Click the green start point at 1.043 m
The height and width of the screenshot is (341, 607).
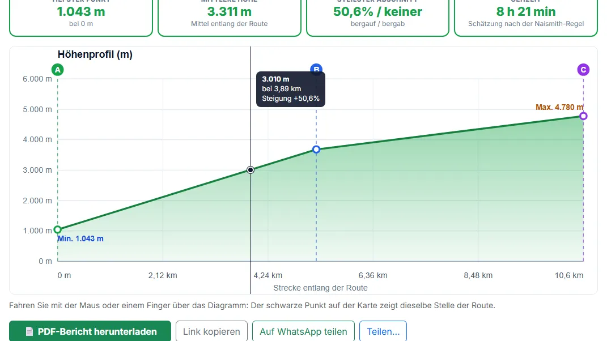[x=58, y=229]
